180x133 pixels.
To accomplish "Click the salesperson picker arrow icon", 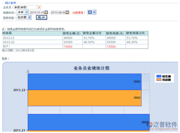I will click(39, 7).
